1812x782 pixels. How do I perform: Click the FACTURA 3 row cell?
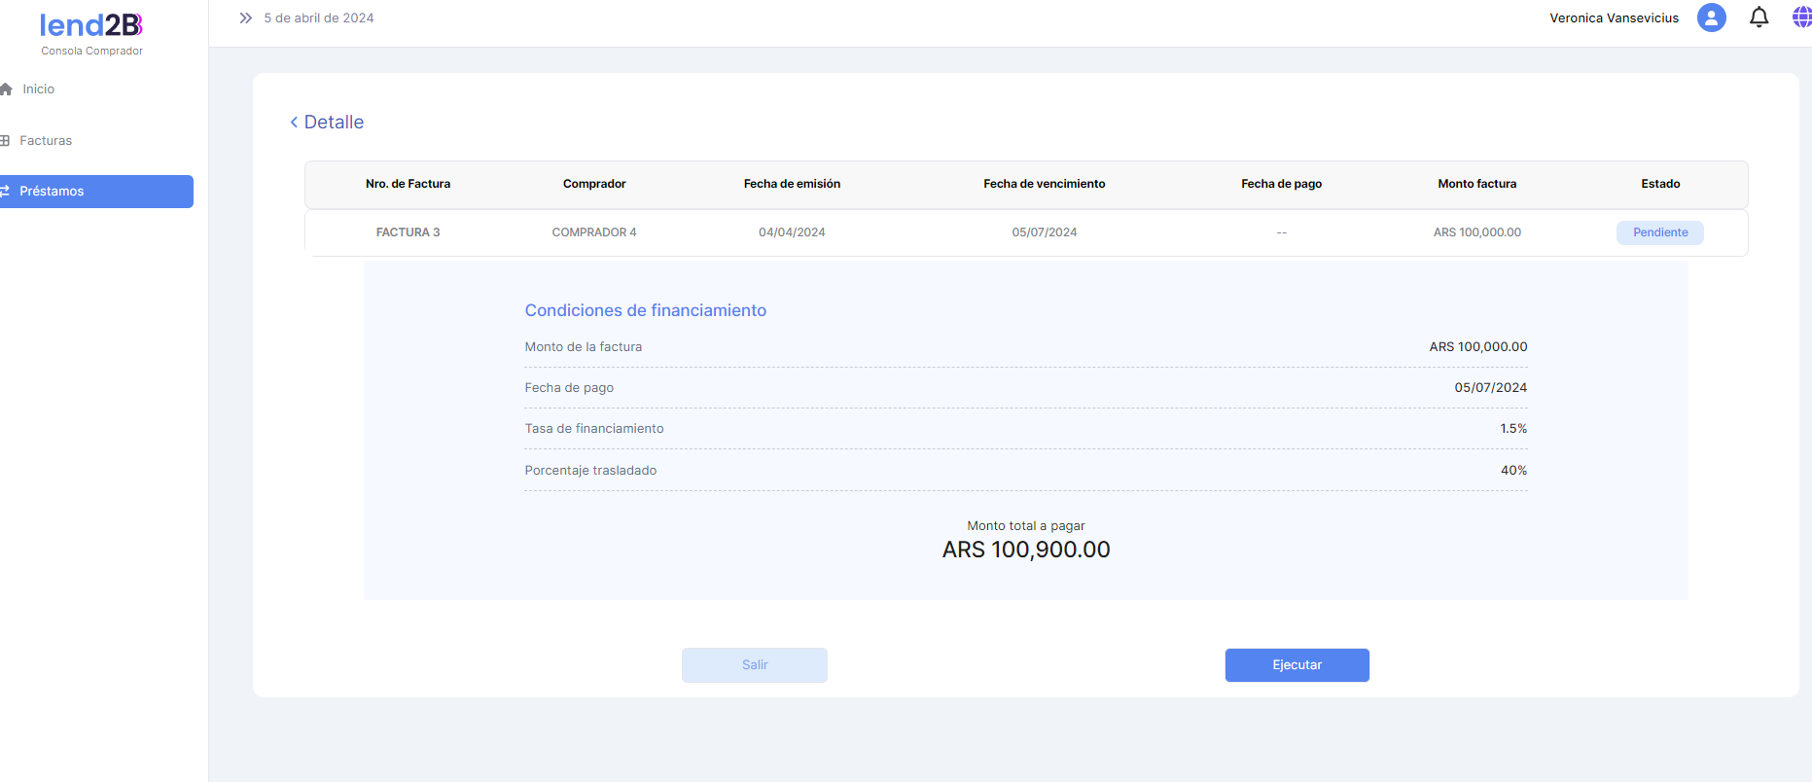point(408,232)
